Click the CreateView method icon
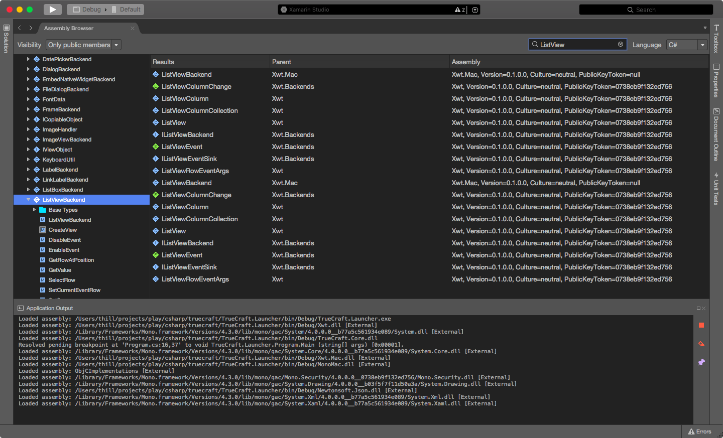 [43, 230]
